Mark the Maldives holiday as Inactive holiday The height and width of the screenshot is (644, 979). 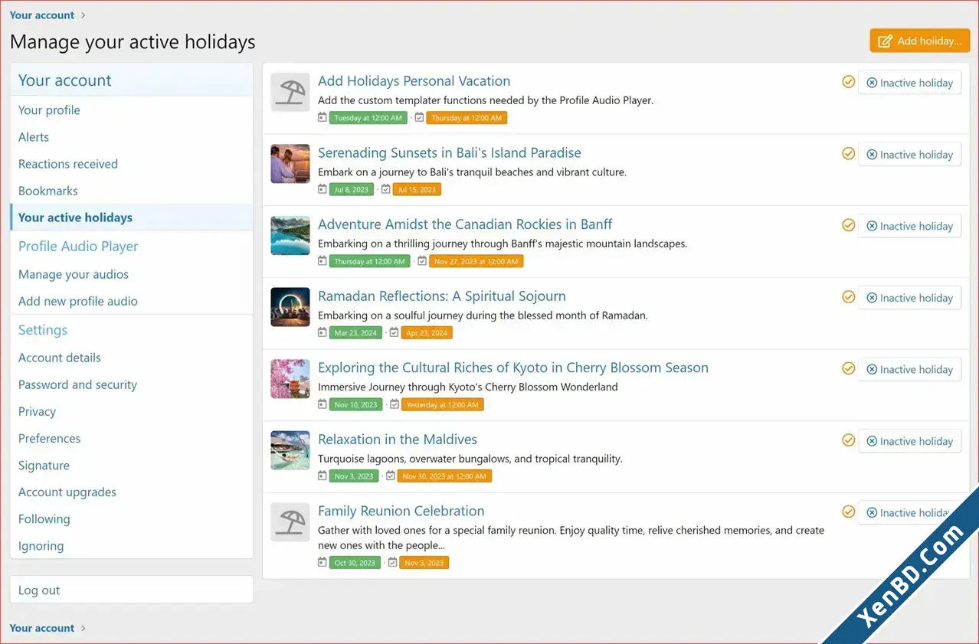click(909, 441)
